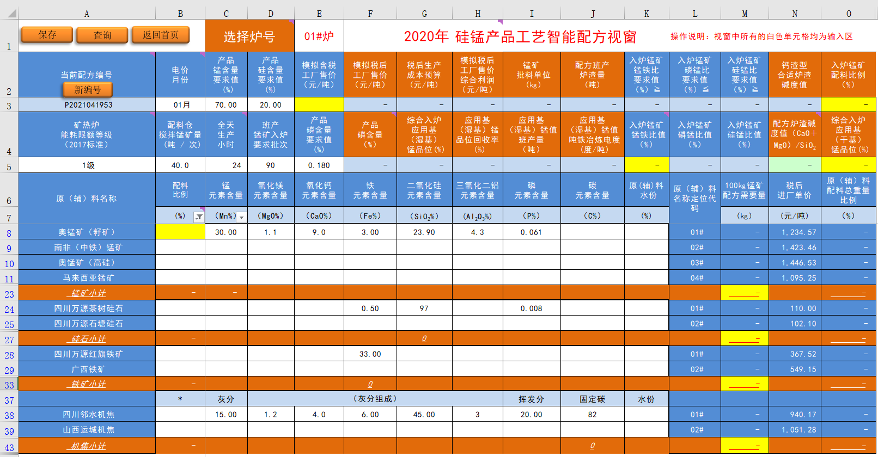Click the 01月 electricity price month cell
Image resolution: width=878 pixels, height=457 pixels.
[x=180, y=105]
